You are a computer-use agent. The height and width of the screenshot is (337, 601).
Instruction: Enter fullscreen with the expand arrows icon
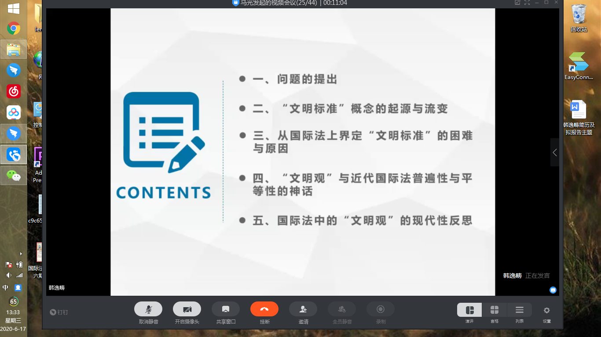coord(527,3)
